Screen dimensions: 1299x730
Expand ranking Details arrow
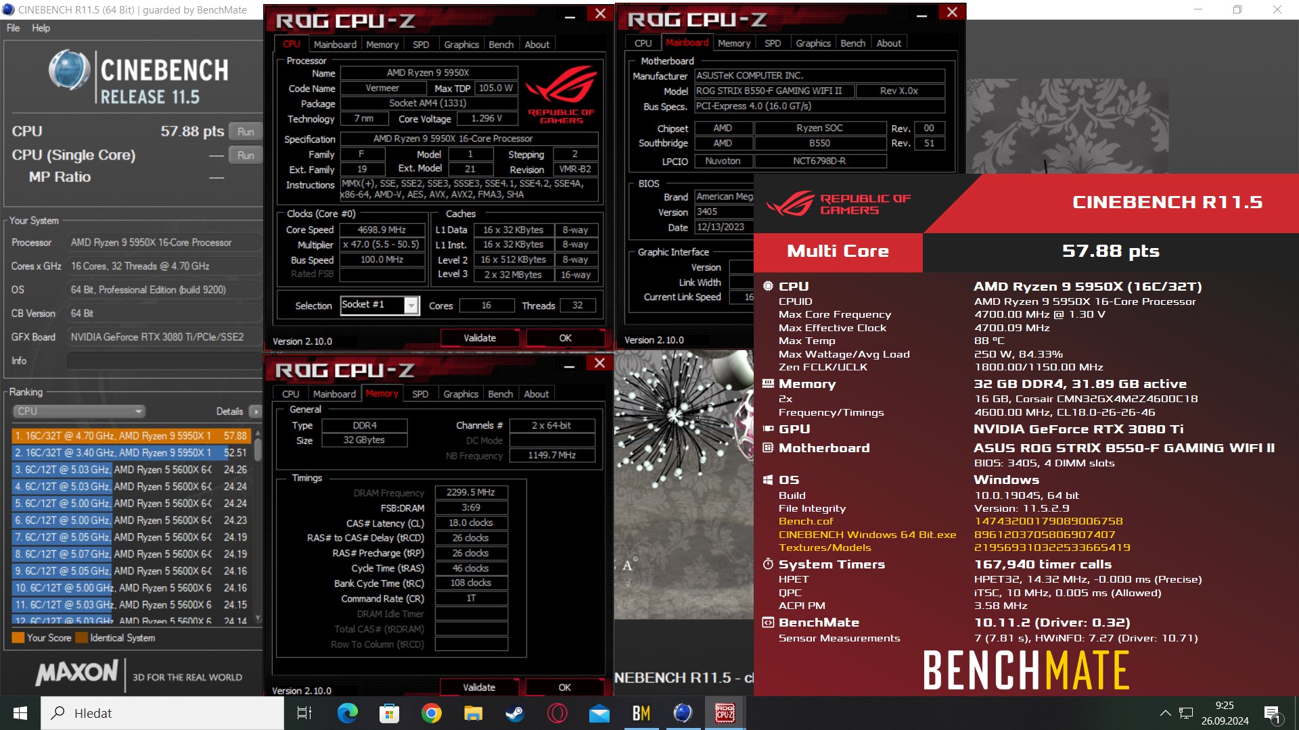pos(254,411)
